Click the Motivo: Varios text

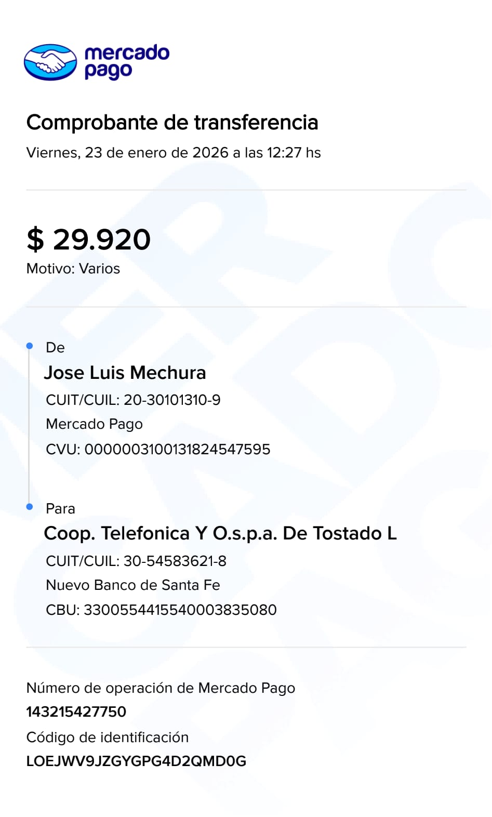[x=73, y=269]
